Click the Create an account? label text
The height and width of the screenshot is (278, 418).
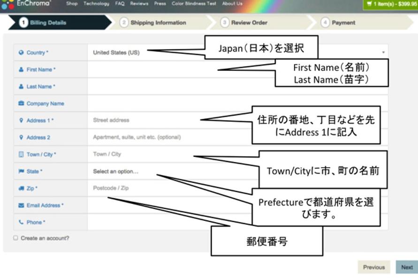coord(45,238)
